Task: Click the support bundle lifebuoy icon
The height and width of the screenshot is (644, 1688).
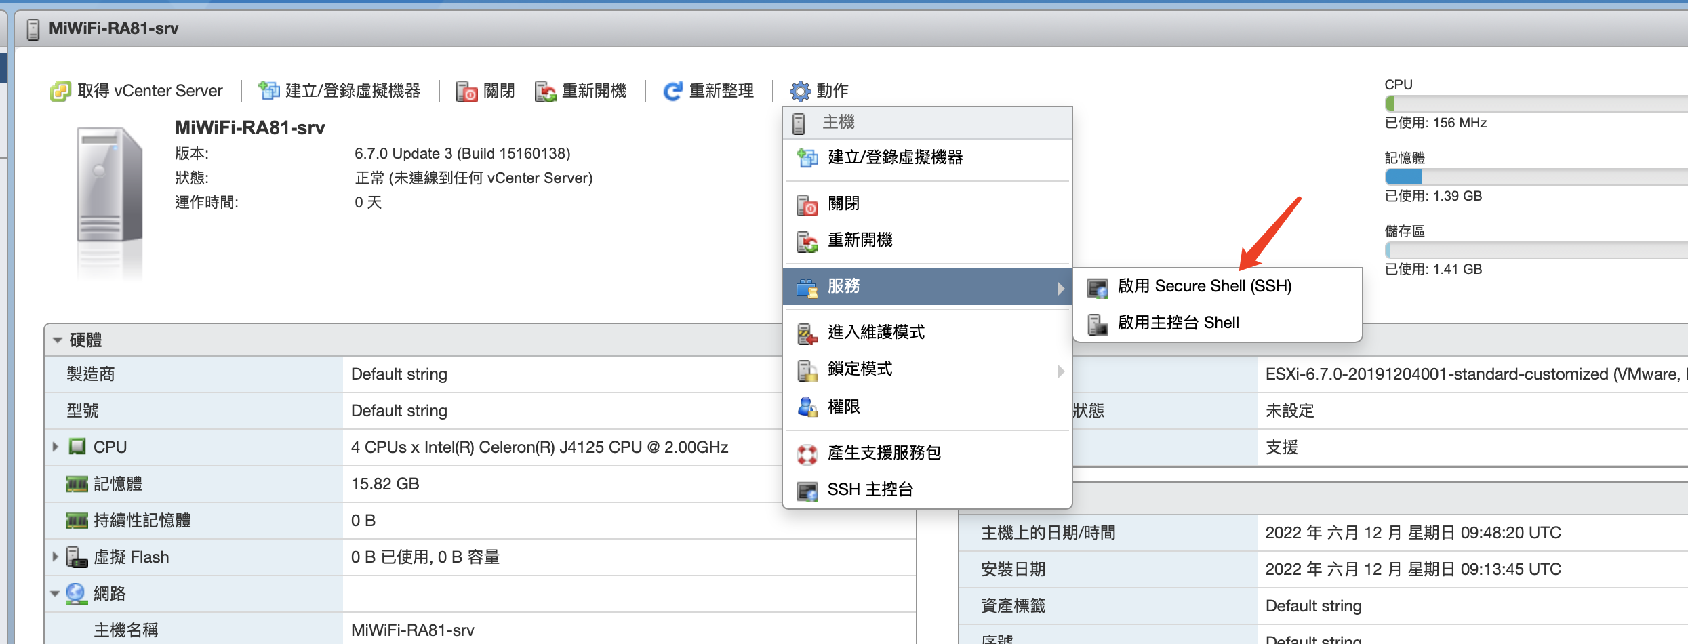Action: pyautogui.click(x=807, y=454)
